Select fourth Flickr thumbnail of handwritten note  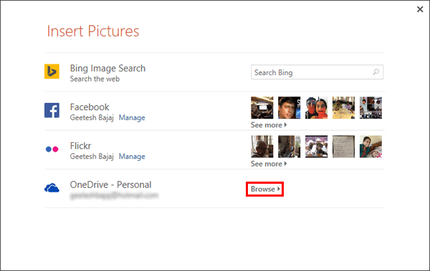[343, 147]
